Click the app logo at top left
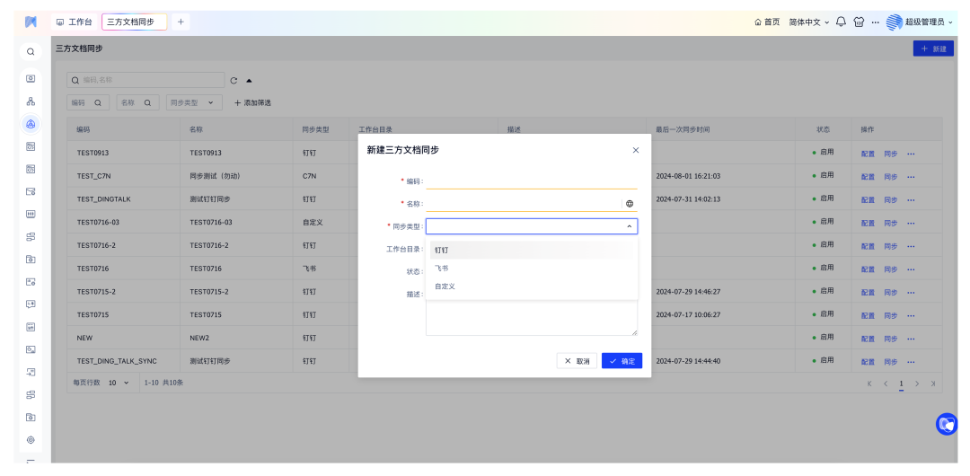 pos(31,22)
